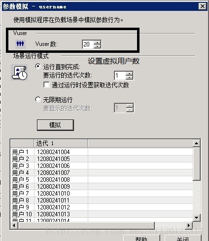Increase the Vuser count with up arrow

click(x=97, y=42)
